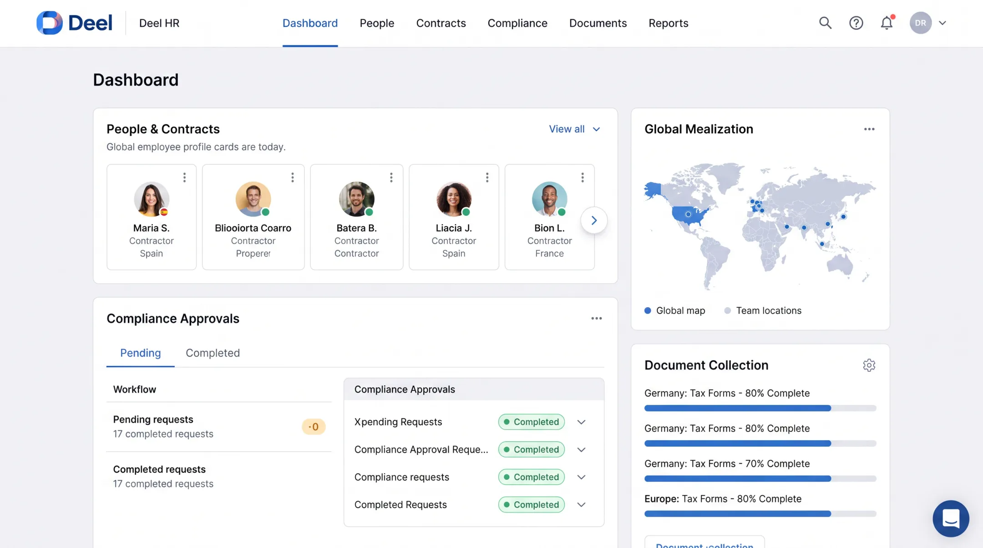This screenshot has width=983, height=548.
Task: Open the help question mark icon
Action: pyautogui.click(x=856, y=23)
